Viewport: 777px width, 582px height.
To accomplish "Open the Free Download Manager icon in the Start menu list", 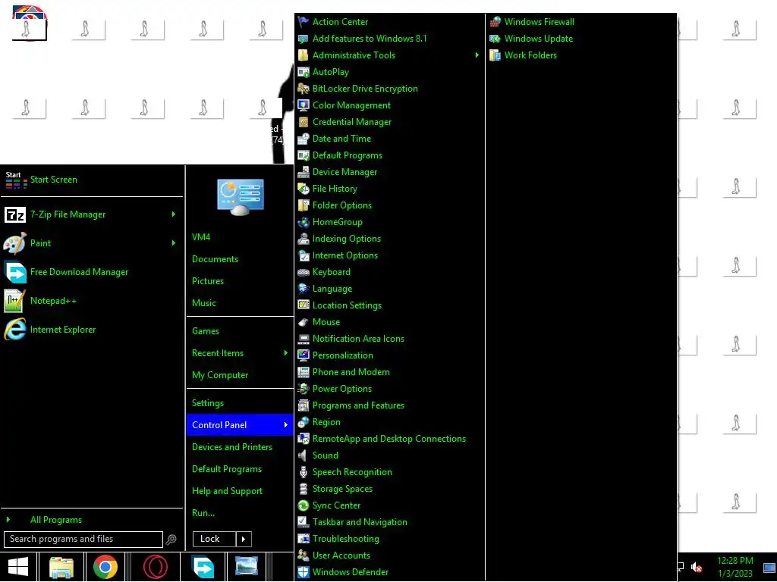I will pyautogui.click(x=15, y=272).
